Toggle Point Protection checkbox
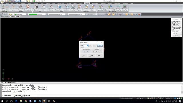Image resolution: width=183 pixels, height=103 pixels. coord(172,22)
